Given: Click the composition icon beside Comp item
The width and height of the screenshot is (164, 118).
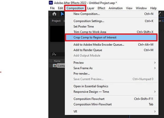Looking at the screenshot, I should 55,66.
